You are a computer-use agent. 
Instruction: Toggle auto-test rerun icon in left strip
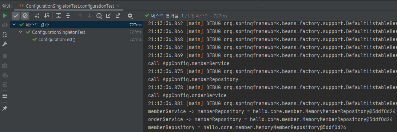pos(5,35)
